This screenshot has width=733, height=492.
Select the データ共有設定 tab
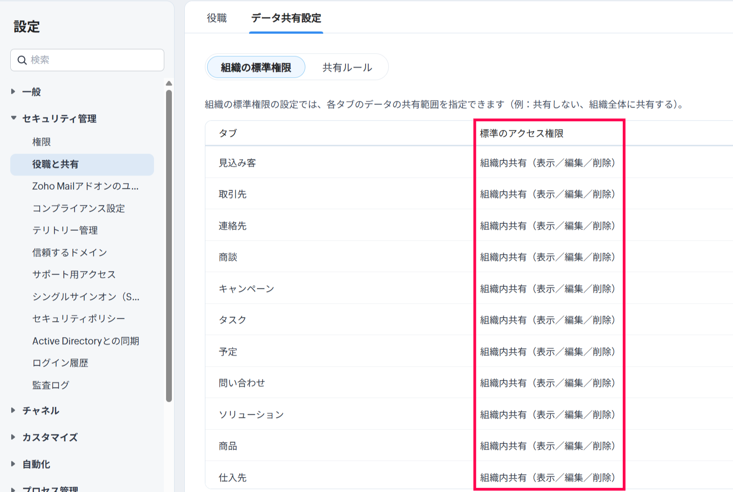(x=286, y=18)
